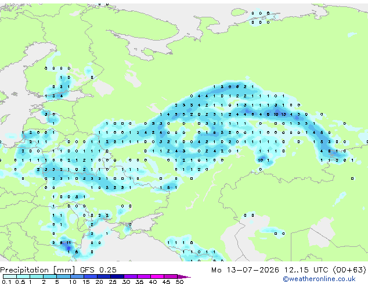Pick the 1–2 mm legend swatch
This screenshot has height=284, width=368.
37,276
